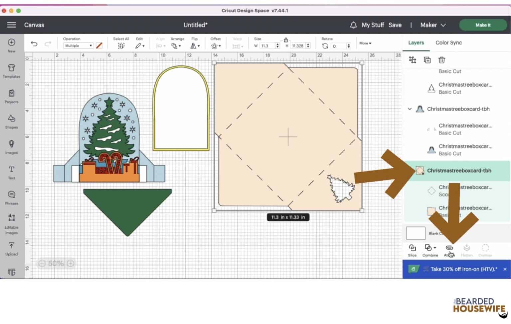Click the Undo arrow
Screen dimensions: 511x324
coord(34,44)
